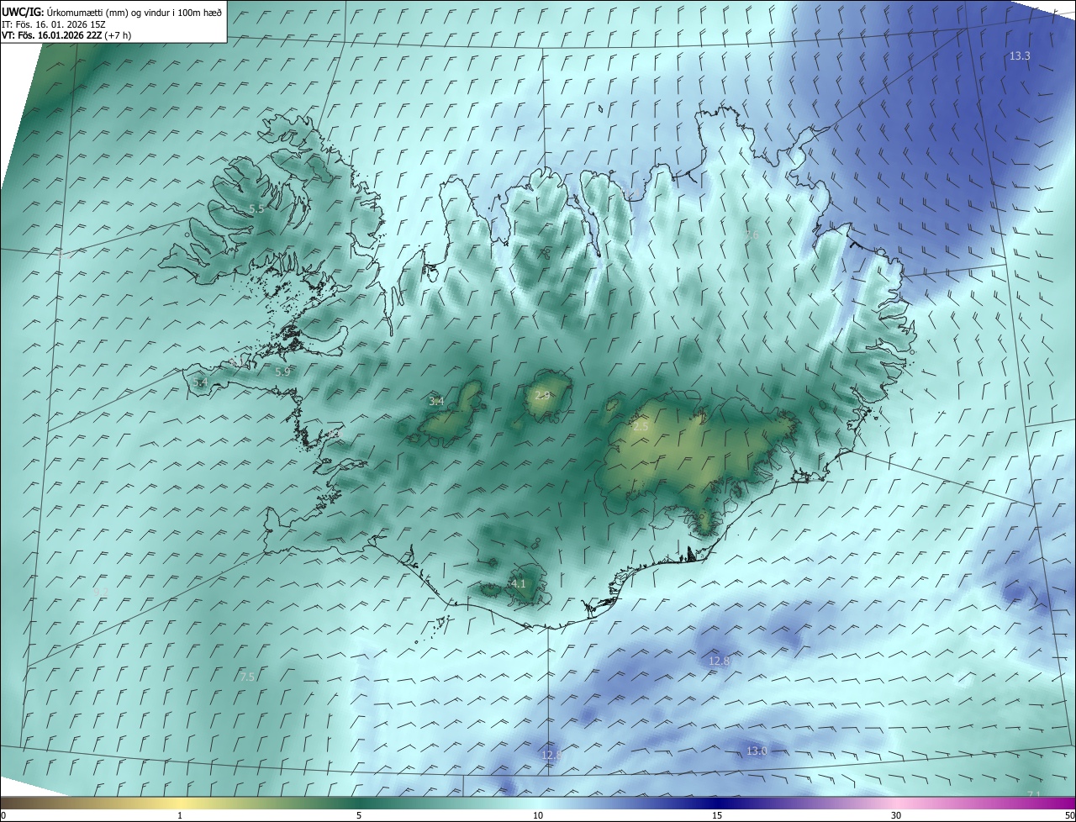Click the 7.5 value southwest of Iceland

click(x=247, y=677)
